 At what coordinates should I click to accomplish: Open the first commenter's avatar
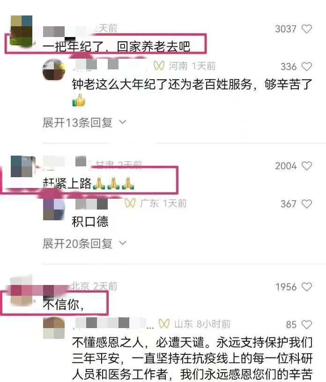pos(22,30)
